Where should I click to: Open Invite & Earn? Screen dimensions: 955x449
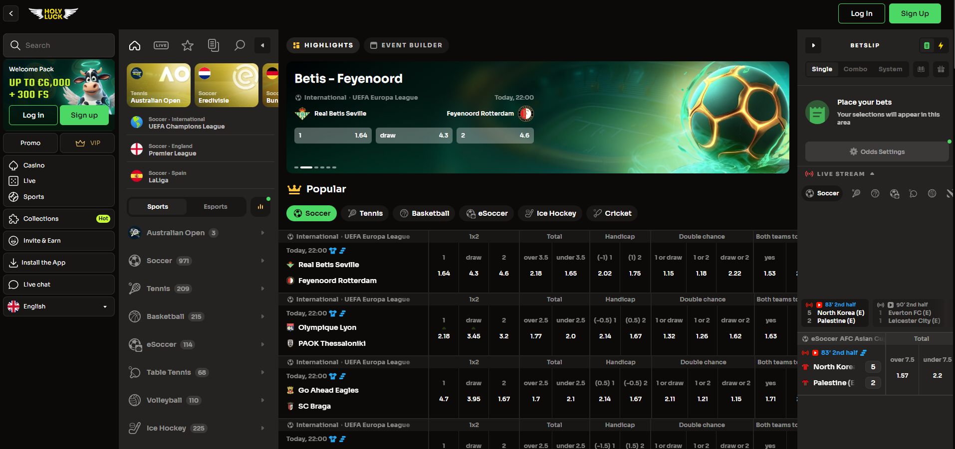59,241
